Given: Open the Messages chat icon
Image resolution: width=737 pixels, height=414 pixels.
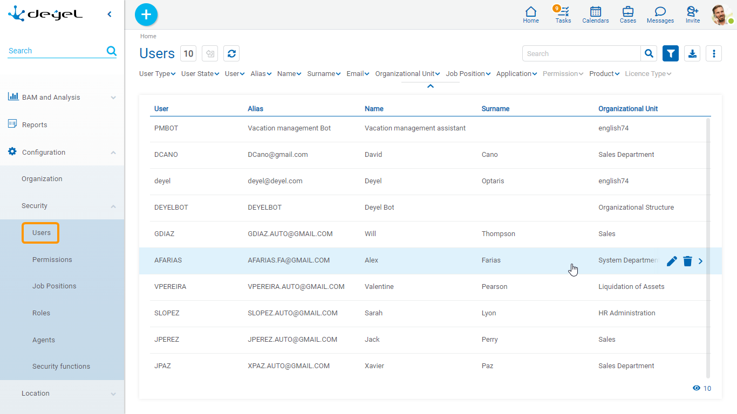Looking at the screenshot, I should tap(660, 15).
